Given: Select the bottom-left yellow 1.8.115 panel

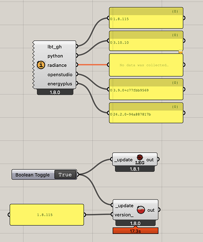Looking at the screenshot, I should (x=47, y=215).
